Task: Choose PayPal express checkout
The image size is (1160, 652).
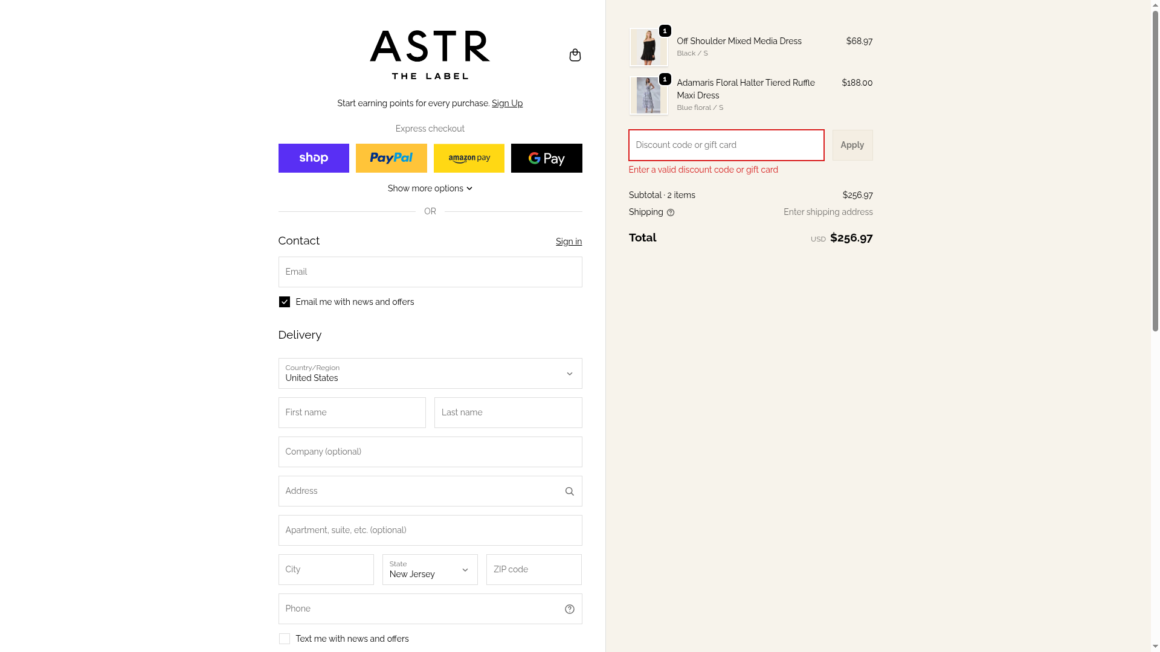Action: pos(391,158)
